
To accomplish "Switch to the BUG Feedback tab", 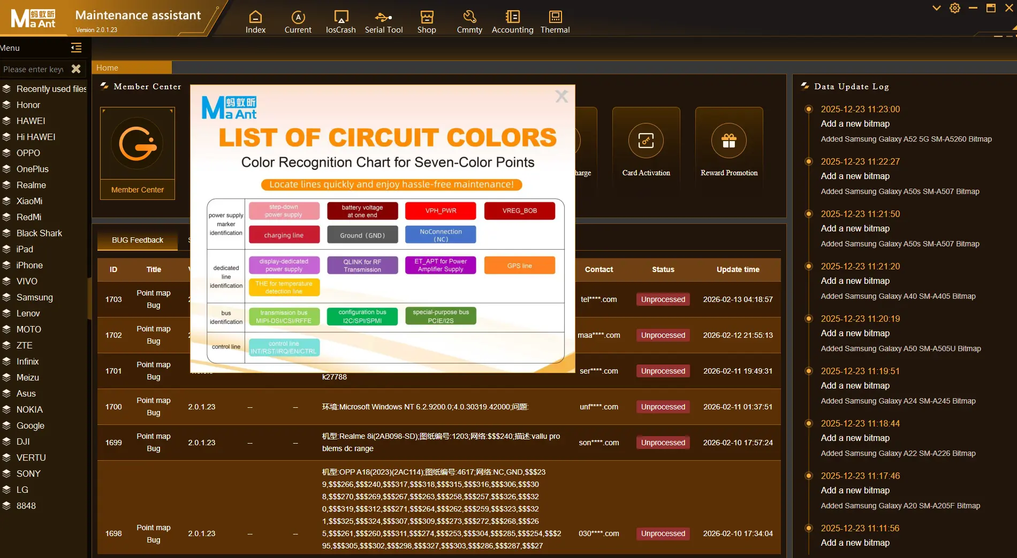I will click(138, 240).
